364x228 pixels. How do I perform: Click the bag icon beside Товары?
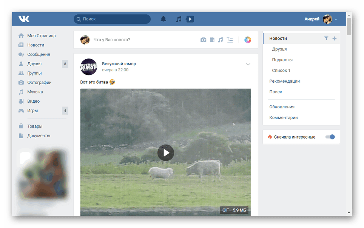[21, 126]
